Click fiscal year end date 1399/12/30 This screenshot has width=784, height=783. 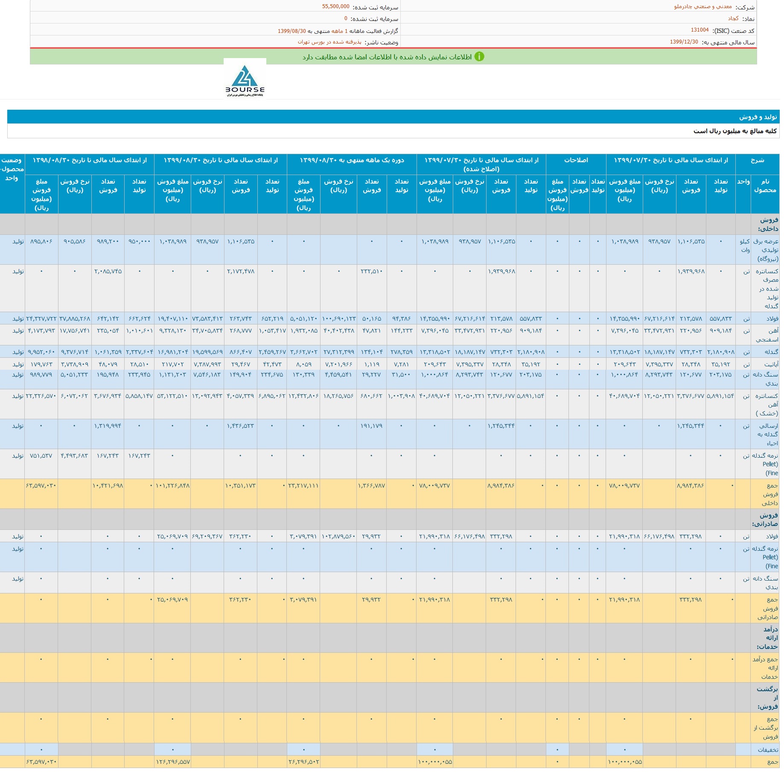coord(684,42)
